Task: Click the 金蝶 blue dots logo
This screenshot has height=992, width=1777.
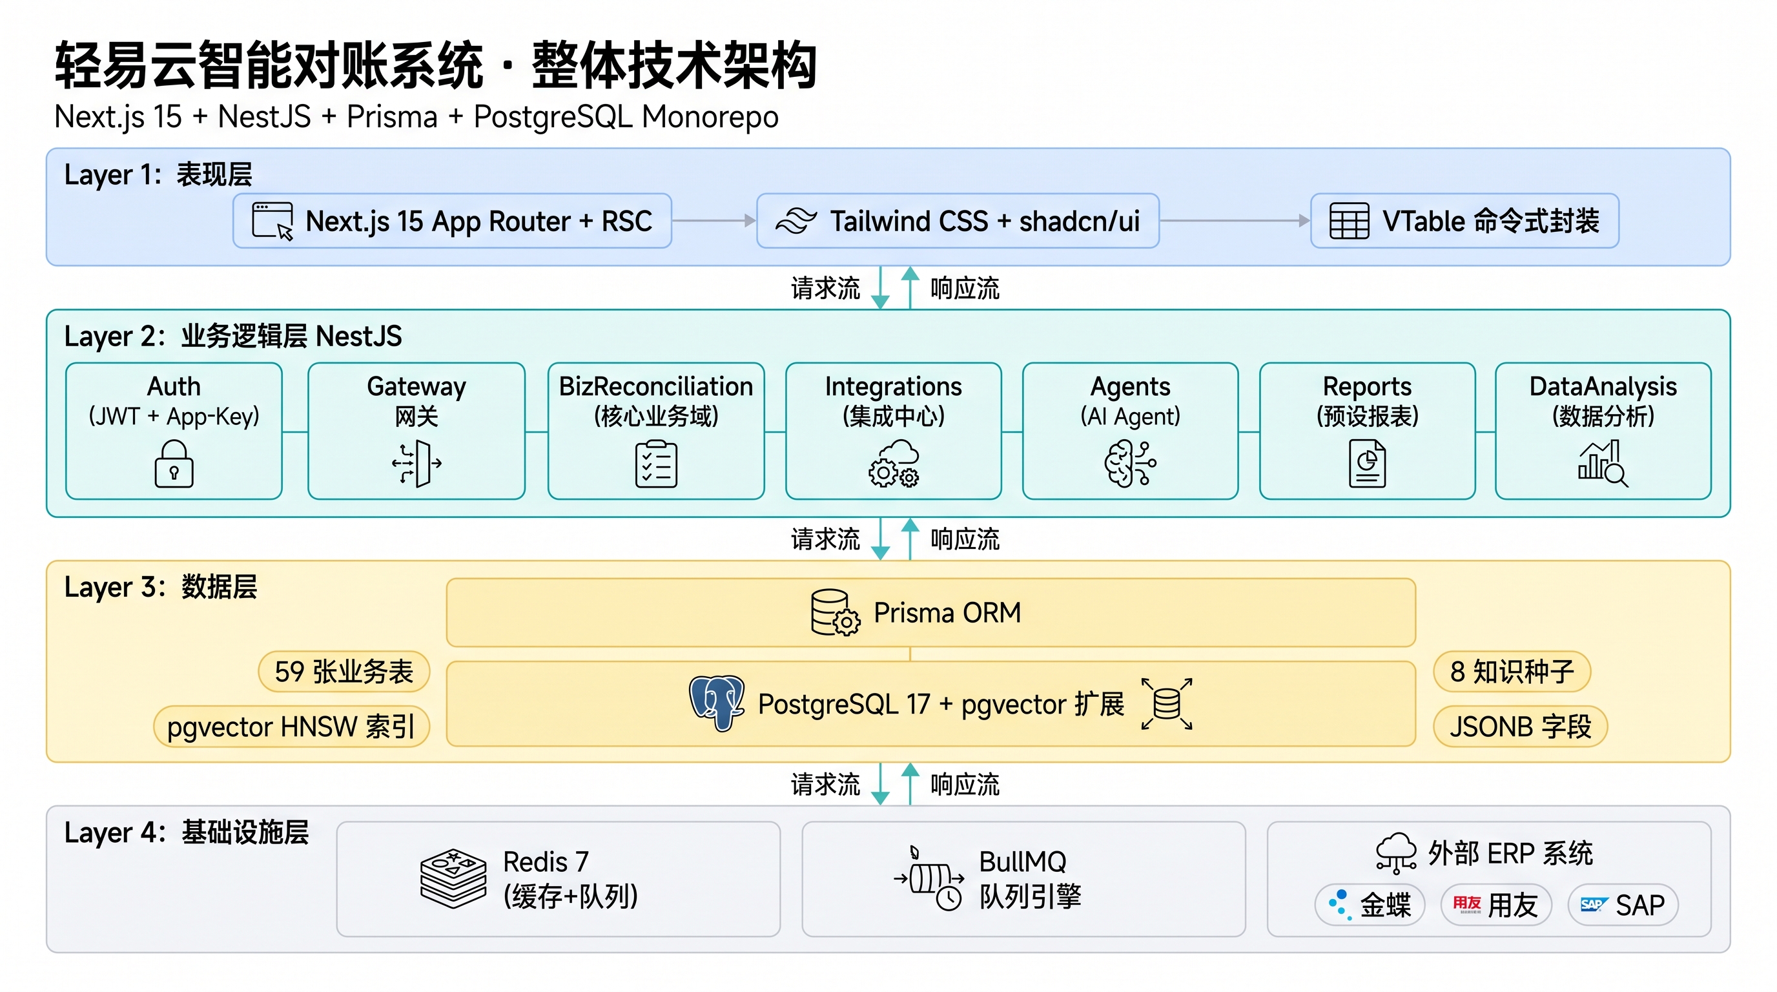Action: [x=1340, y=904]
